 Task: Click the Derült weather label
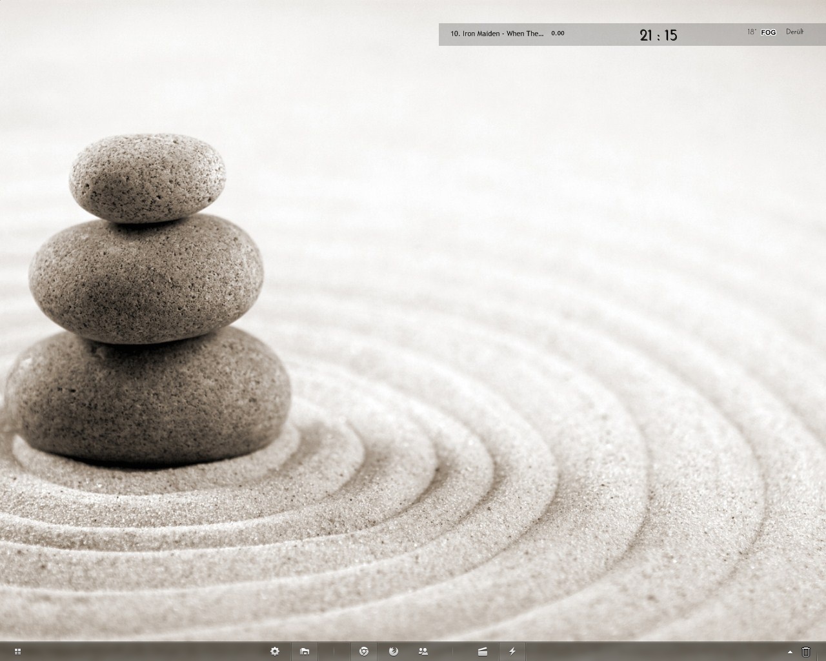click(x=795, y=32)
